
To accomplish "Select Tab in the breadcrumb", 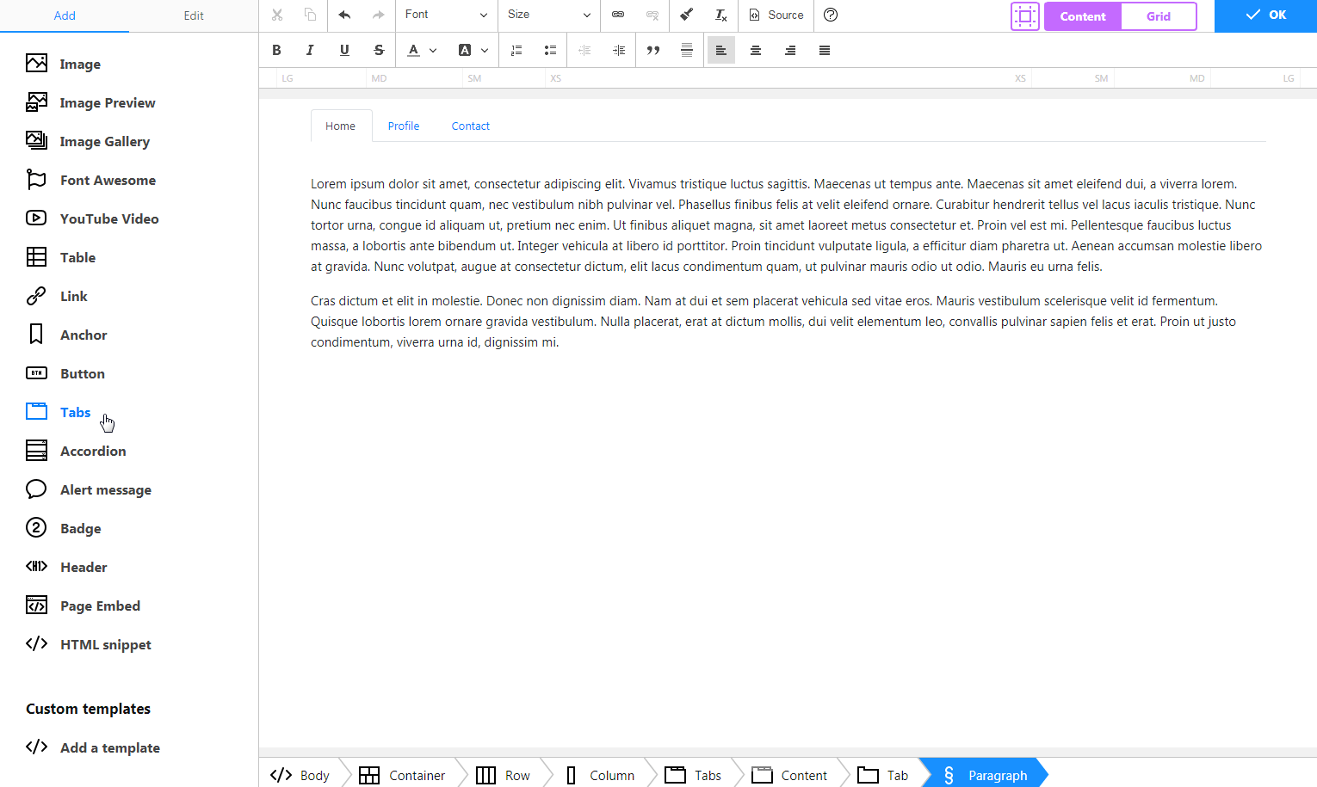I will coord(883,775).
